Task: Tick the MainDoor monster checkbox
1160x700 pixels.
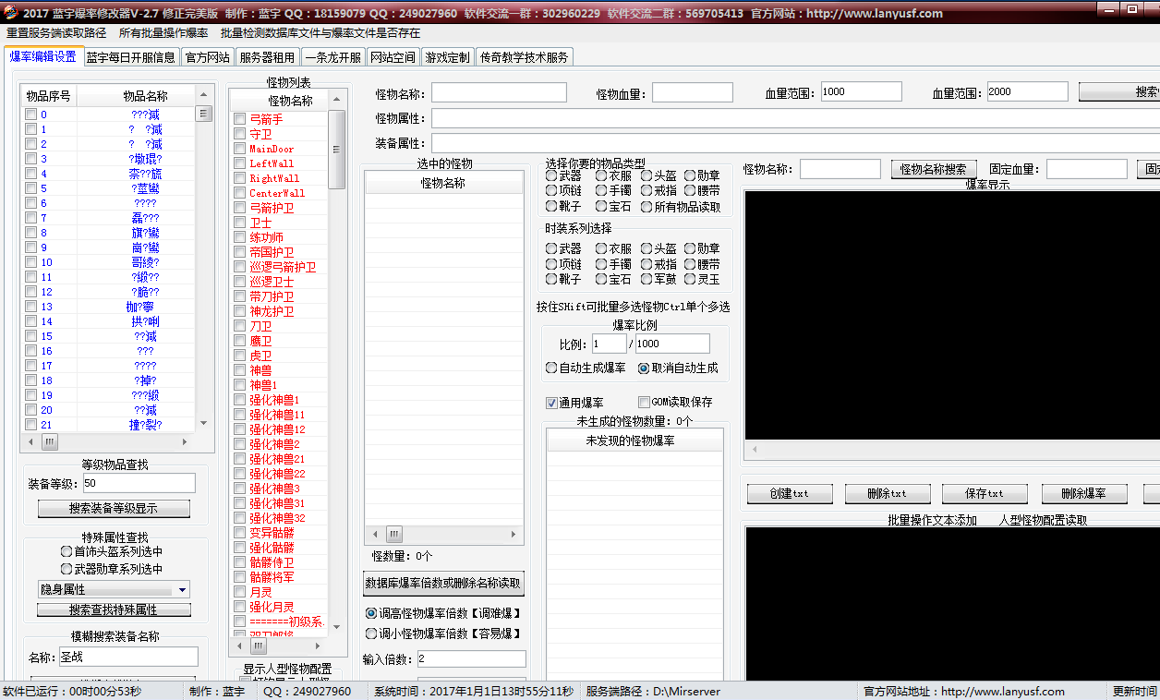Action: [240, 149]
